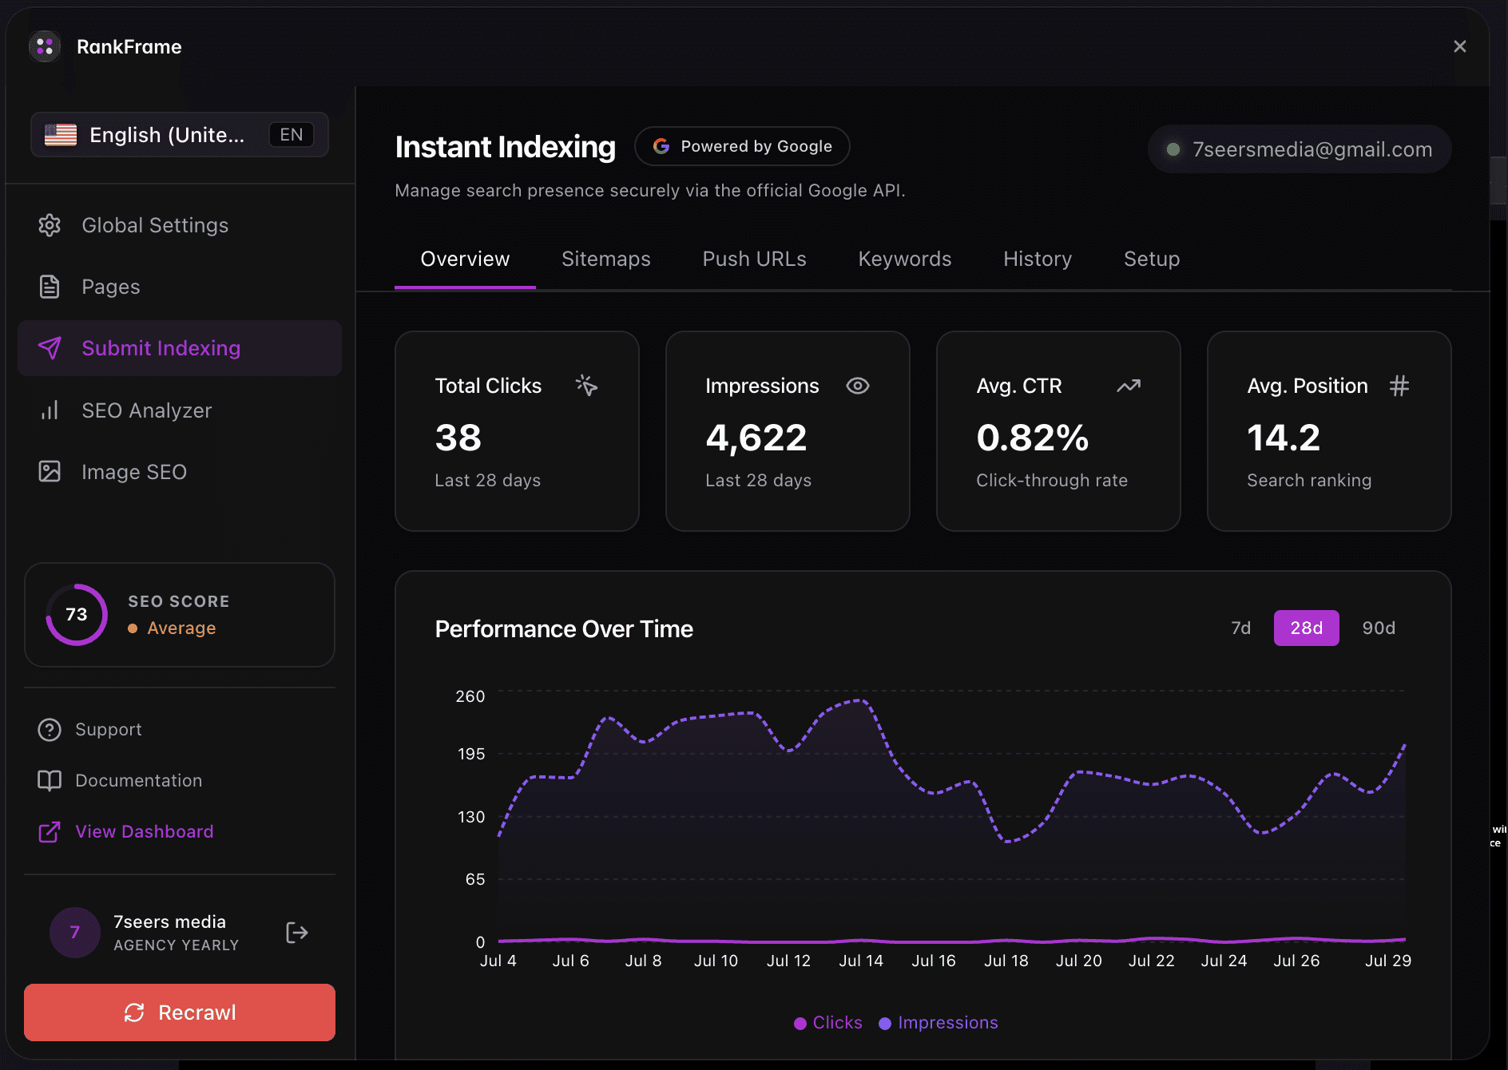Click the Impressions eye icon
The image size is (1508, 1070).
pyautogui.click(x=858, y=386)
